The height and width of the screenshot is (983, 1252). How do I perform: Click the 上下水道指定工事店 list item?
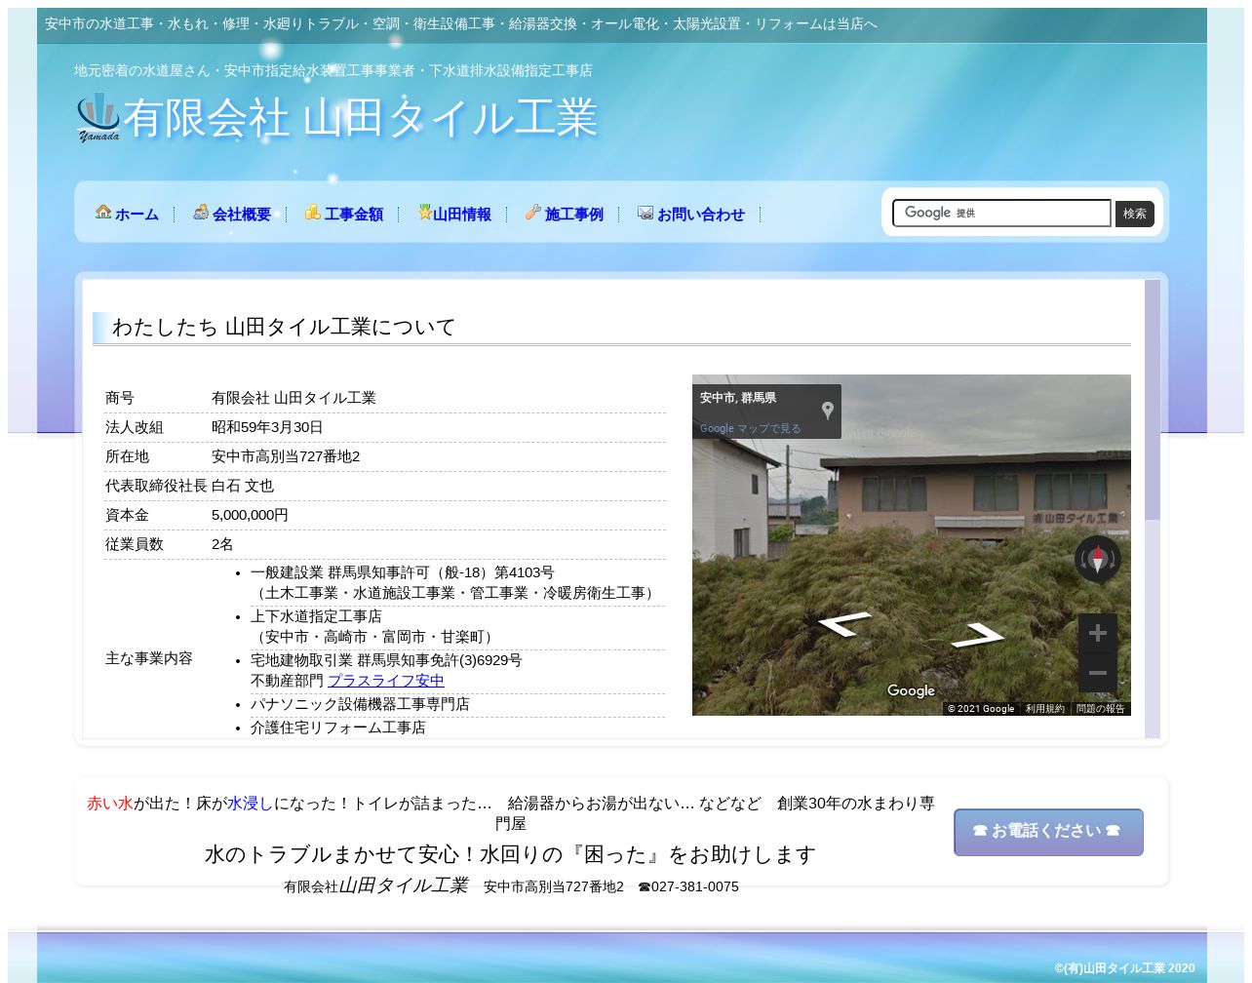[x=316, y=616]
